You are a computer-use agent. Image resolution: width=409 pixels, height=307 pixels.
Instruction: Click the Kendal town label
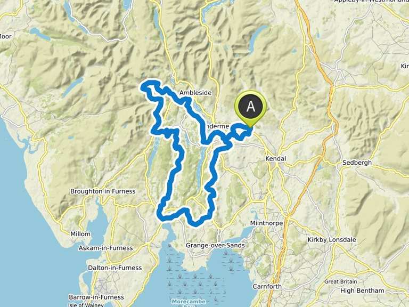pyautogui.click(x=276, y=158)
